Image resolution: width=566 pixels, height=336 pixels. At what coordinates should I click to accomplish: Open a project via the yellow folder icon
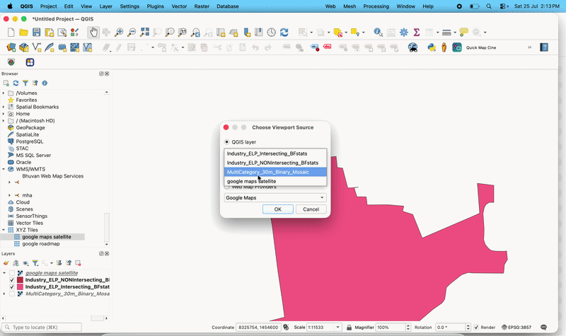[x=23, y=33]
